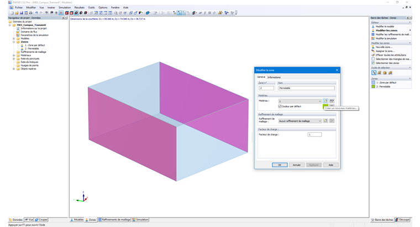Switch to the Modèles bottom tab
This screenshot has height=227, width=420.
(77, 219)
